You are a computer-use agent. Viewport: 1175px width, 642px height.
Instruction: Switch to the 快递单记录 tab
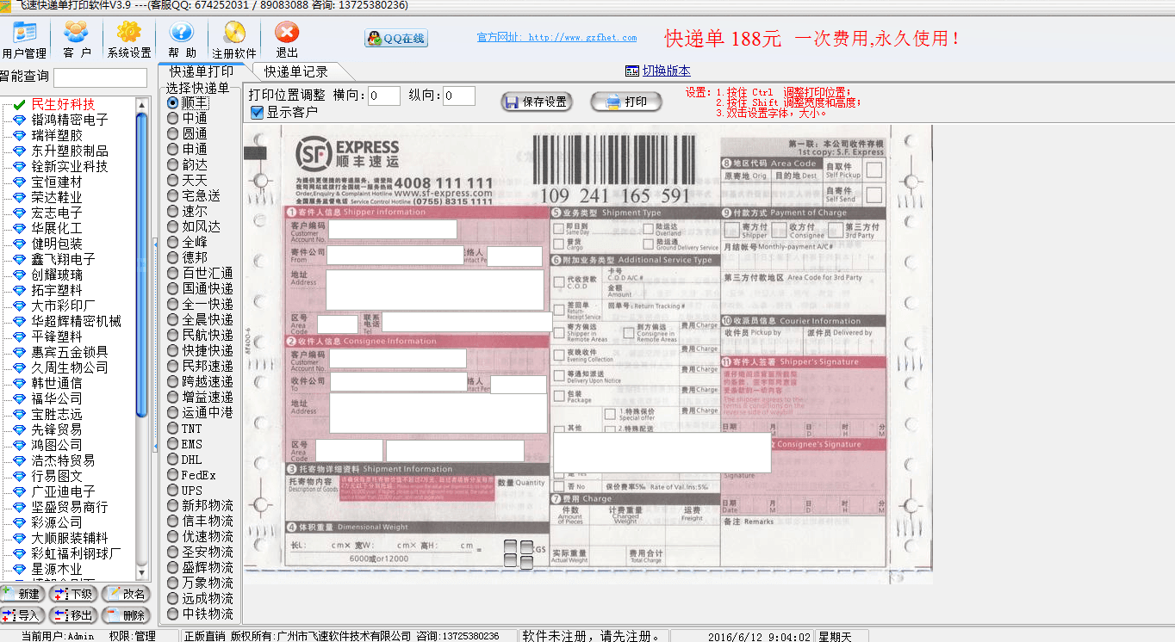[x=296, y=71]
